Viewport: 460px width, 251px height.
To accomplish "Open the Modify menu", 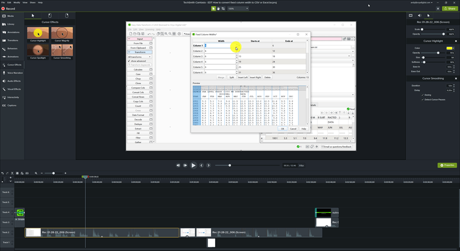I will pyautogui.click(x=17, y=2).
